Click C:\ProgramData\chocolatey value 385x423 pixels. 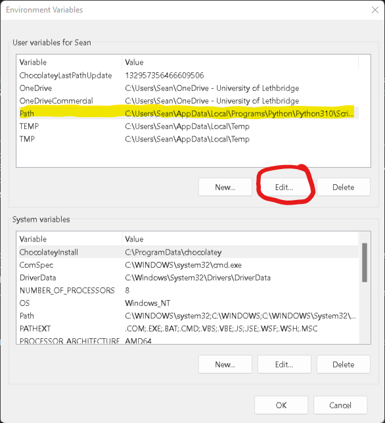tap(173, 252)
